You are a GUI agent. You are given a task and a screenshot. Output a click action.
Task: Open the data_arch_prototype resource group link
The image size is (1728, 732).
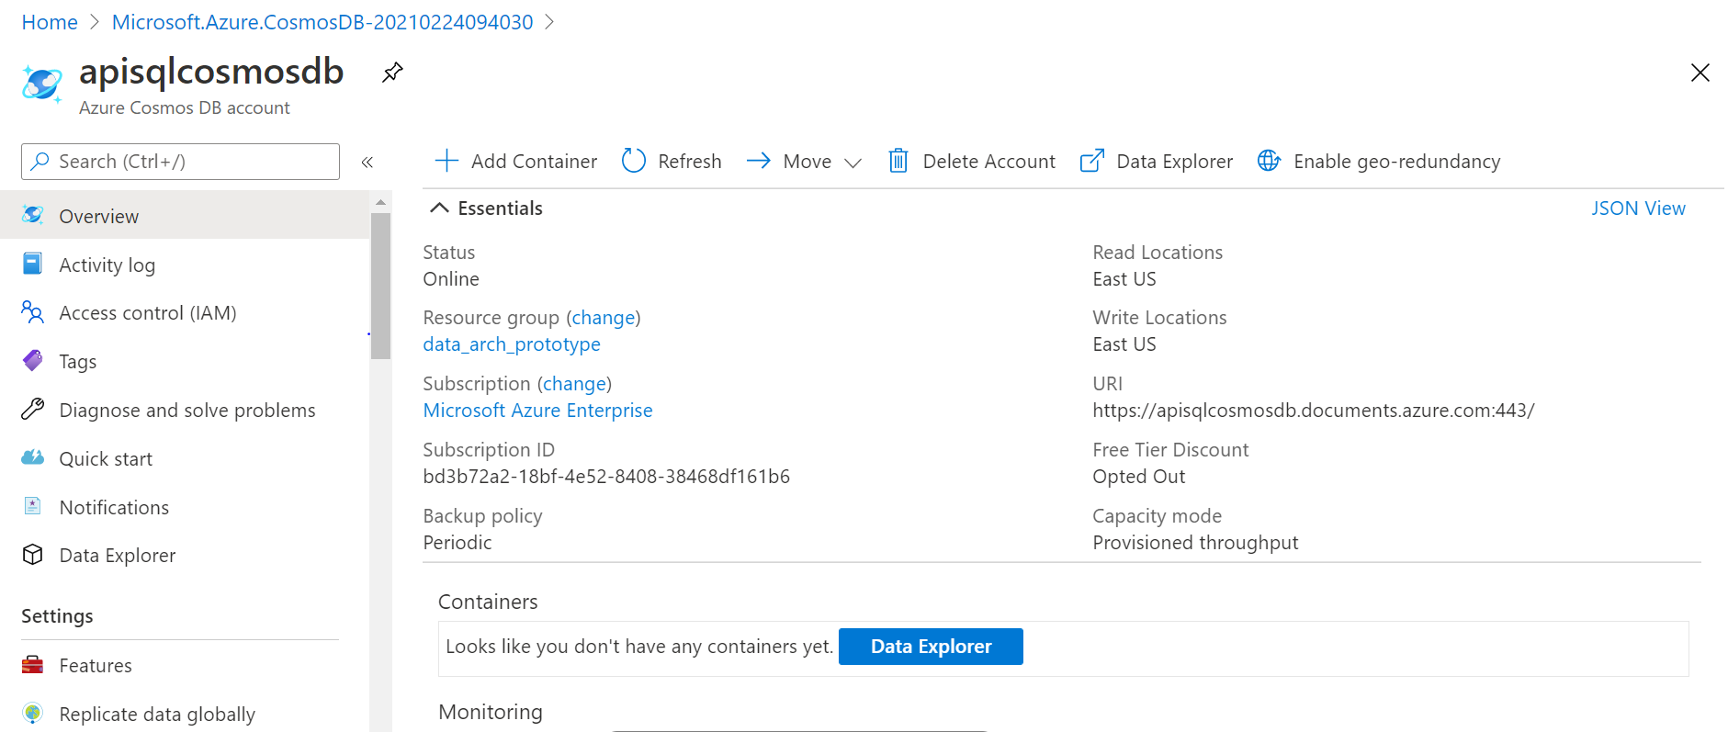[511, 344]
